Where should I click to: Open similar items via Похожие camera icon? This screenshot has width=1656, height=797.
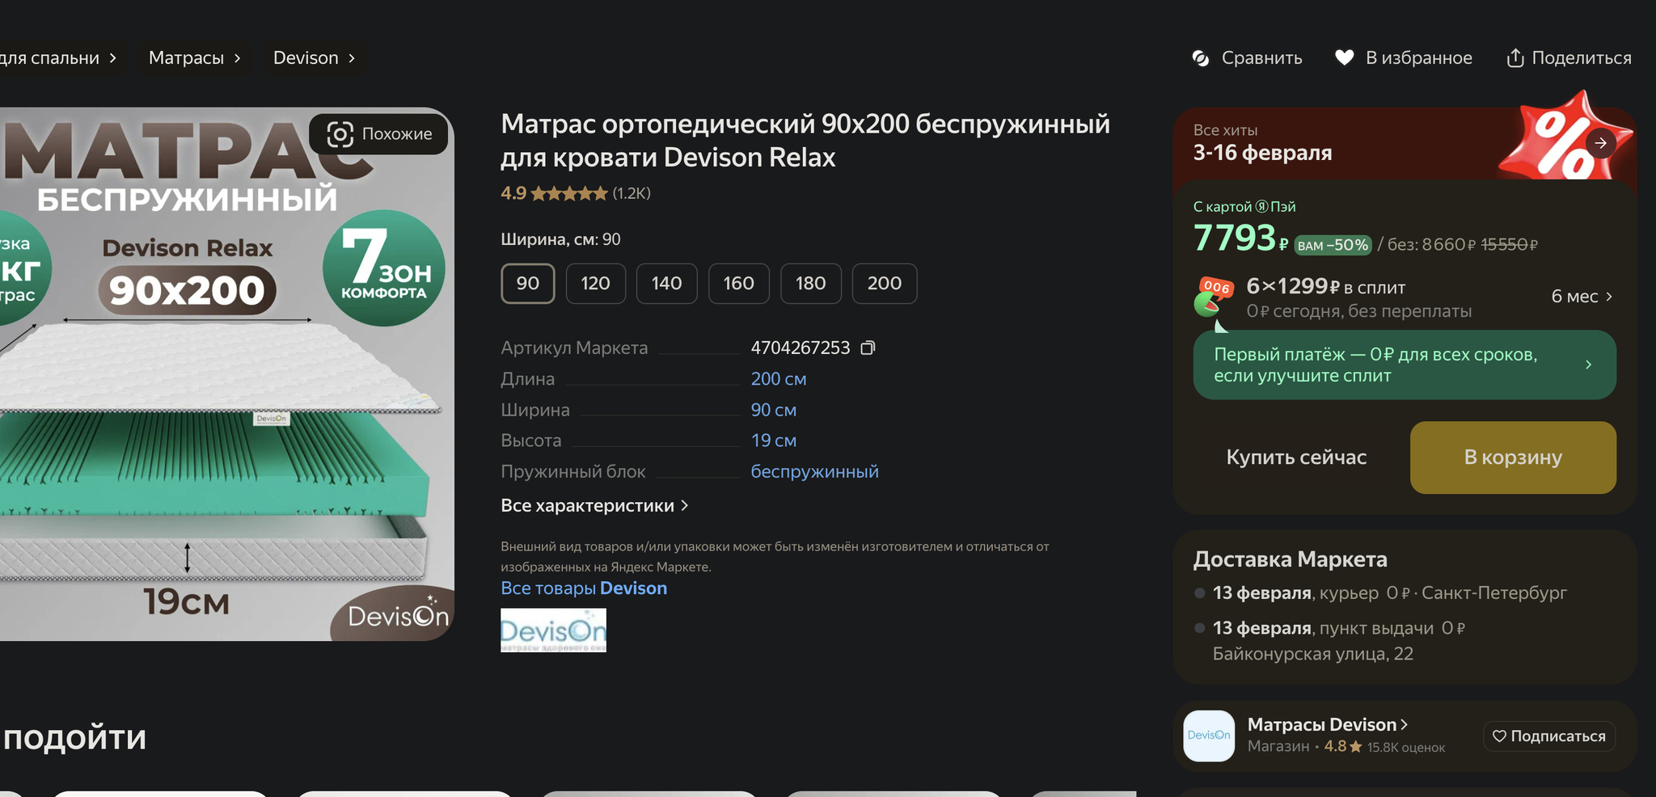(x=340, y=134)
